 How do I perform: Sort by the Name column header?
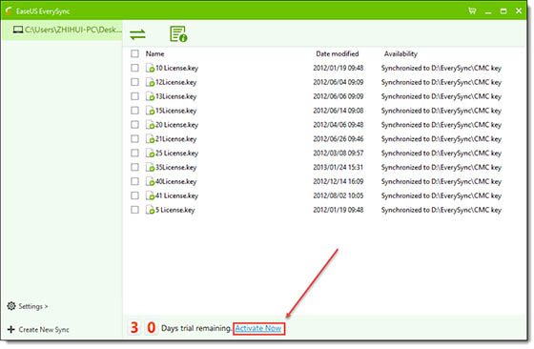154,53
